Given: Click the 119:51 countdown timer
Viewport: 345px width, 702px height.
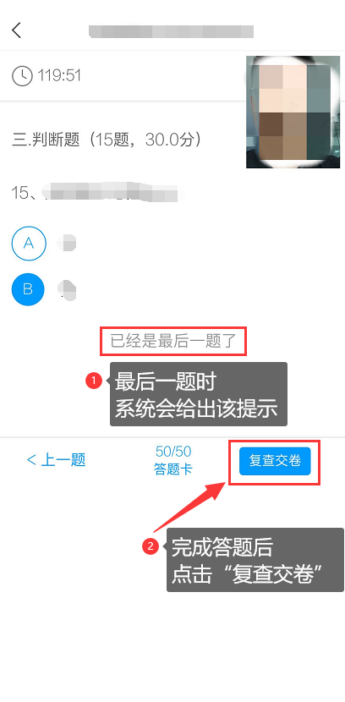Looking at the screenshot, I should pos(59,75).
